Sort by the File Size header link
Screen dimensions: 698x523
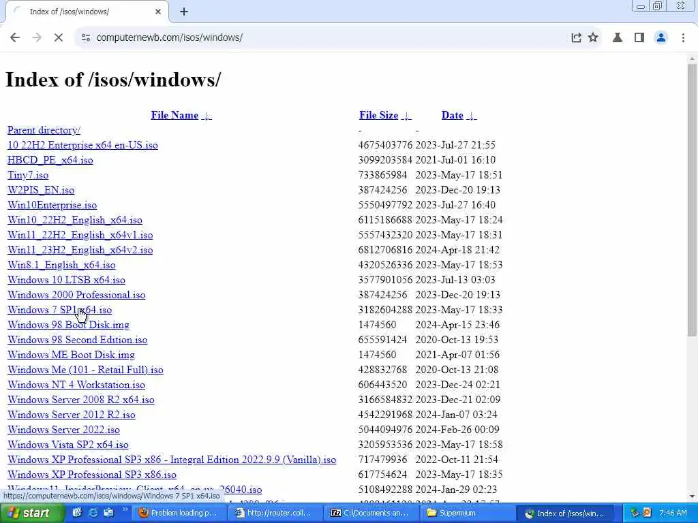click(379, 115)
